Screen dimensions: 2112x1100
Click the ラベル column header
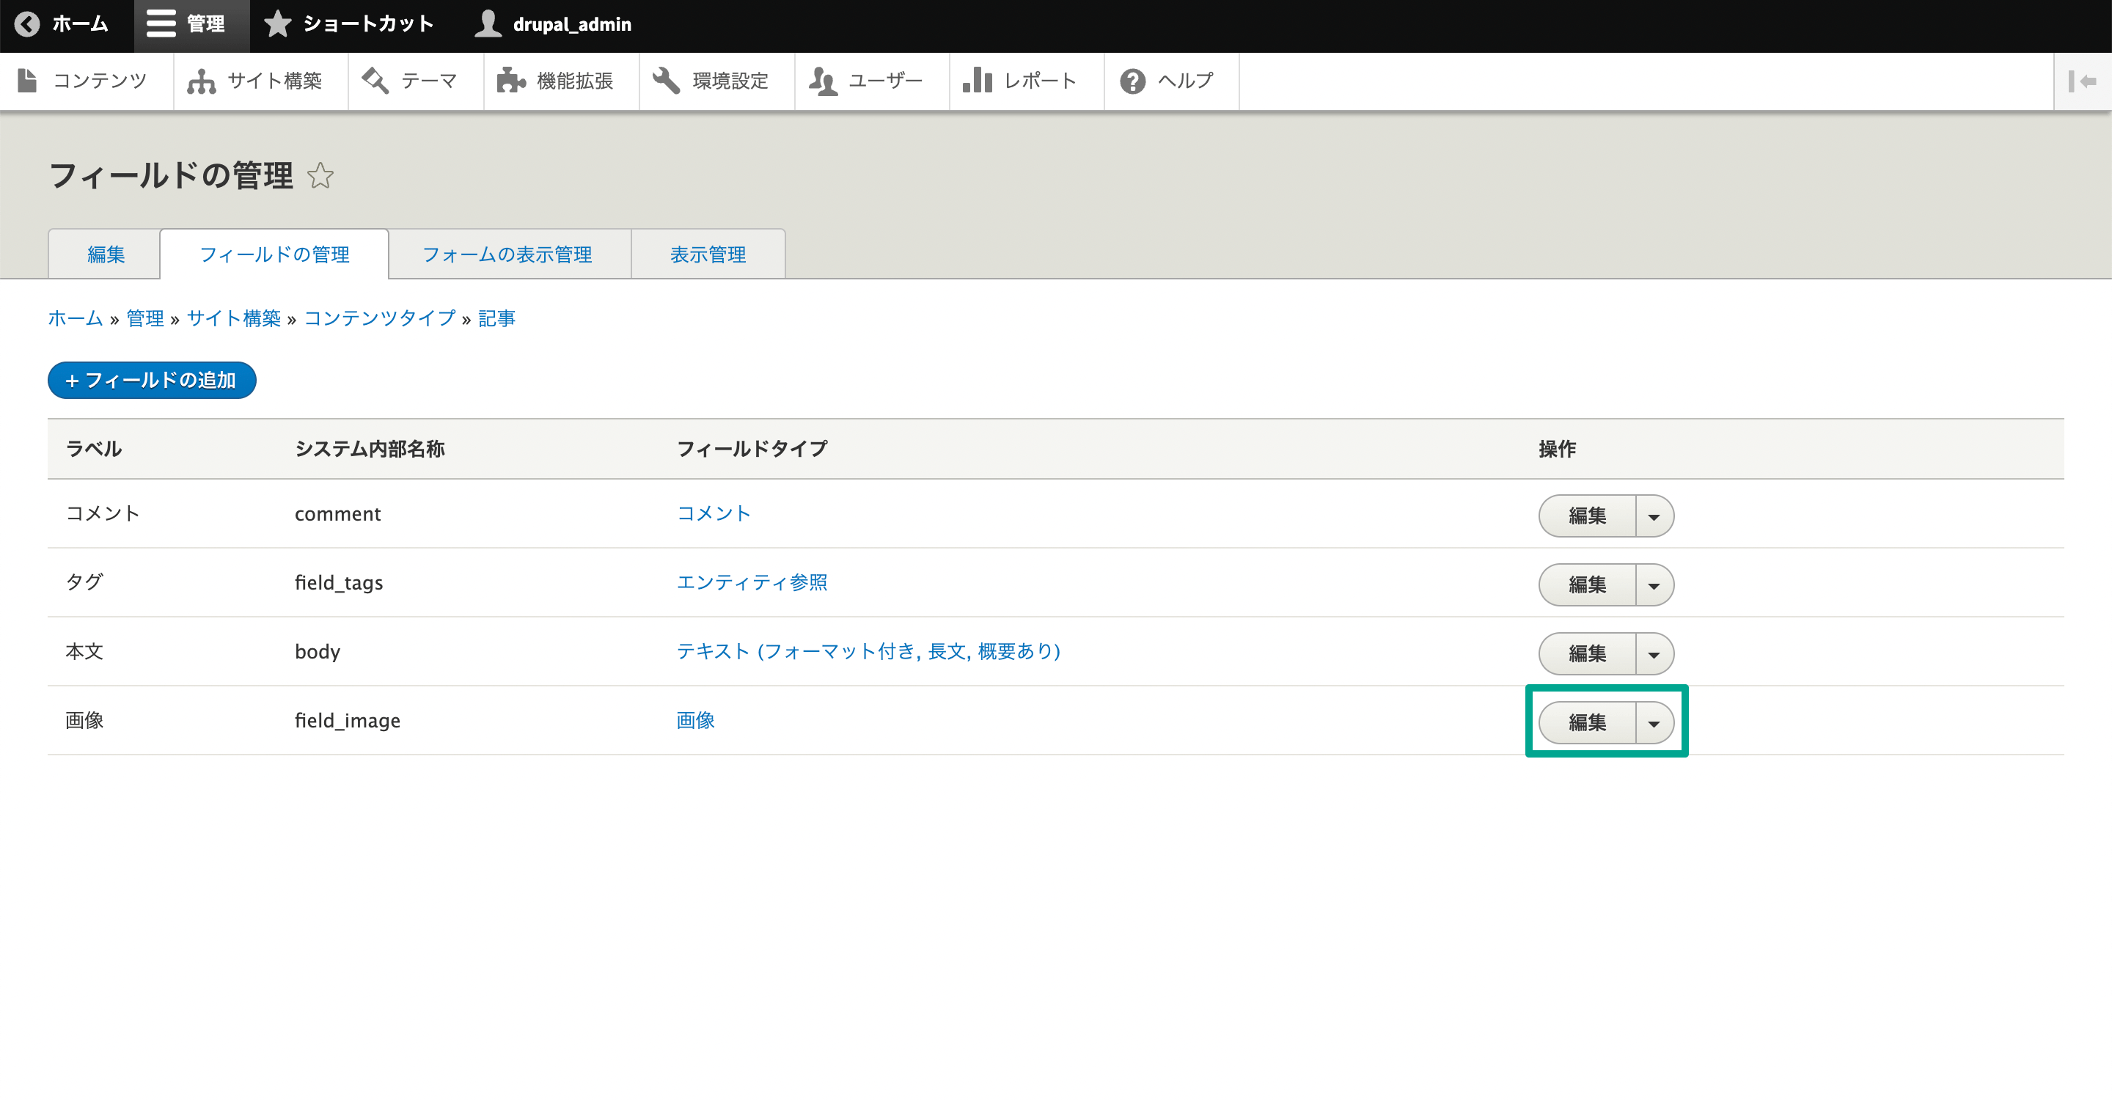point(93,448)
